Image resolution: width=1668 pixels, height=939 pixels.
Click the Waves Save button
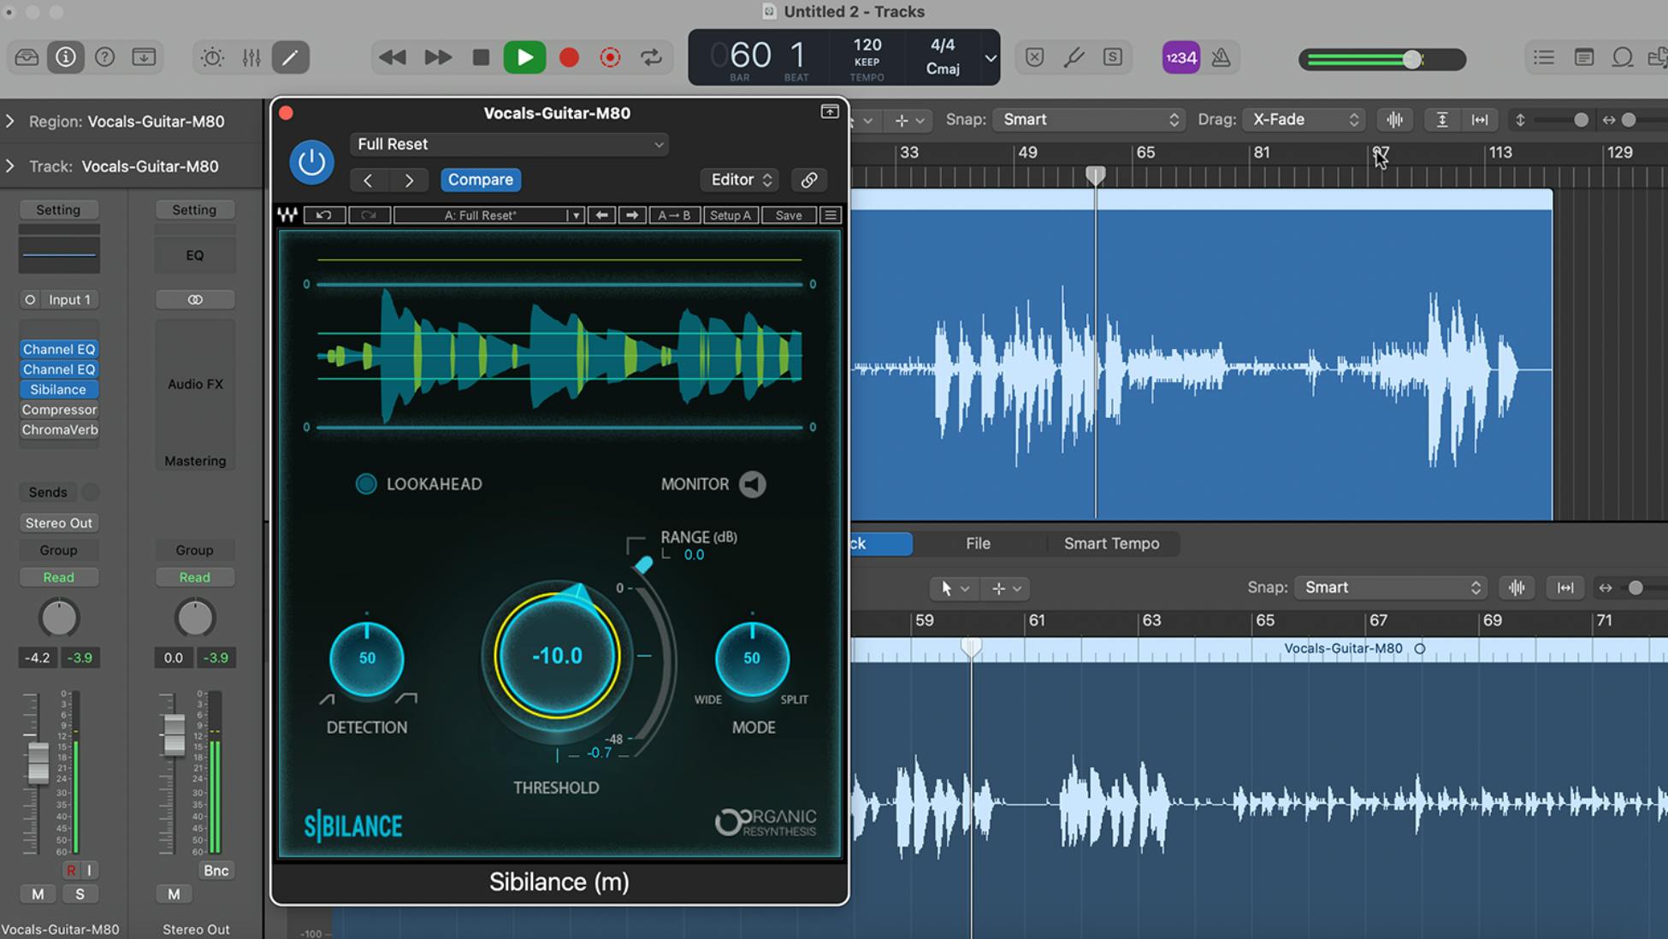pos(789,216)
